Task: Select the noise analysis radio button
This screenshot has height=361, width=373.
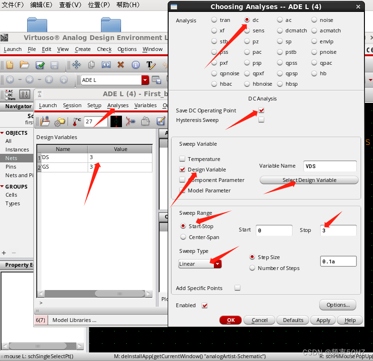Action: click(x=314, y=20)
